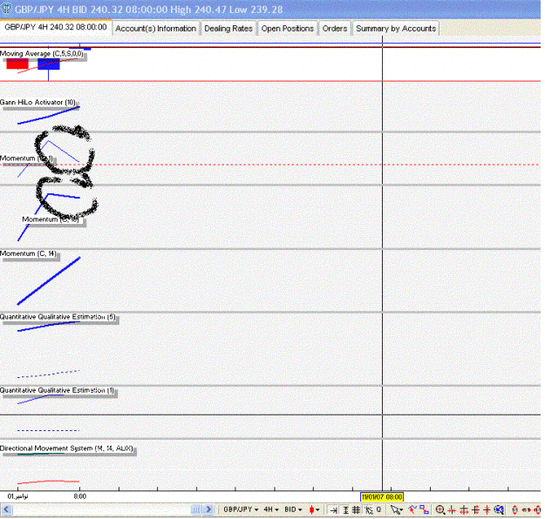The image size is (545, 519).
Task: Select the Directional Movement System label
Action: pos(66,448)
